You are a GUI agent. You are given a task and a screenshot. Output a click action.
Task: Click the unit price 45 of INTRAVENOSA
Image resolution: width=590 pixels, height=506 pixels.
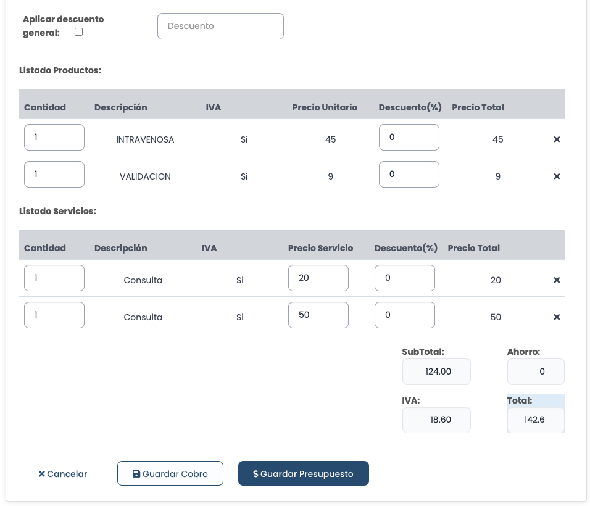tap(330, 139)
